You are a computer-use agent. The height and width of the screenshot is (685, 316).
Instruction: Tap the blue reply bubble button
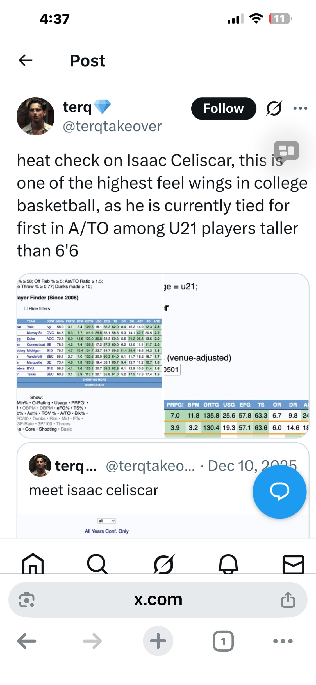coord(279,491)
